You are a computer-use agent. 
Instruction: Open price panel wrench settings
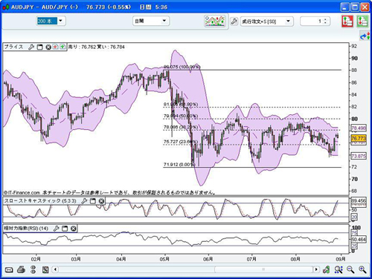[31, 47]
